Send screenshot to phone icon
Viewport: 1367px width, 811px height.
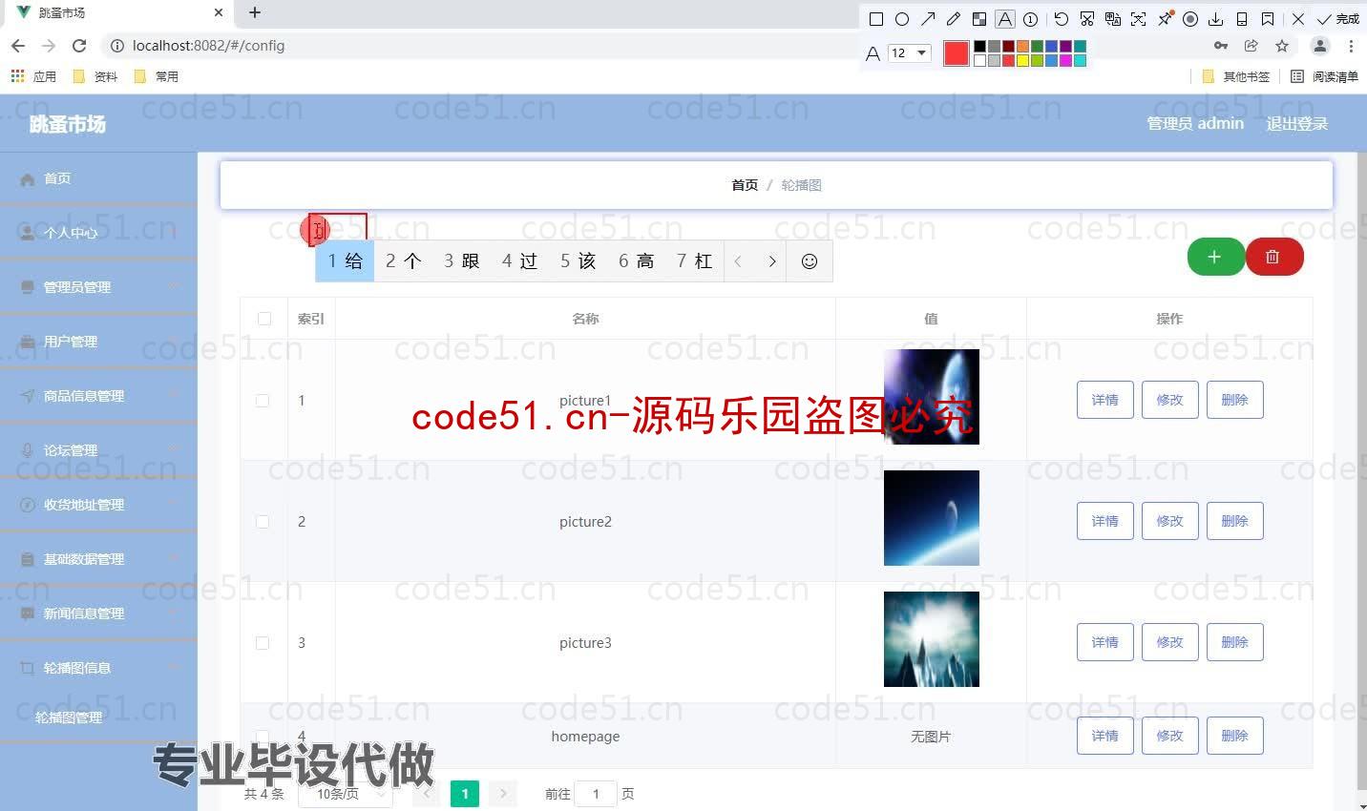click(x=1242, y=19)
